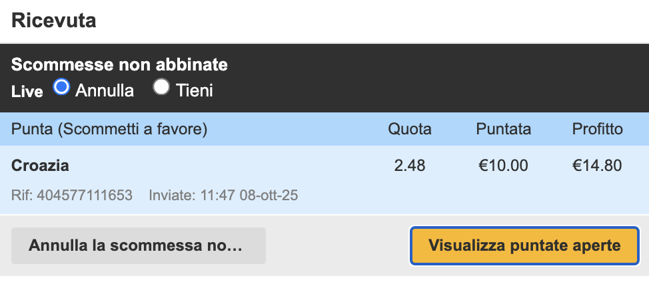The image size is (649, 290).
Task: Select the Croazia bet selection name
Action: coord(40,165)
